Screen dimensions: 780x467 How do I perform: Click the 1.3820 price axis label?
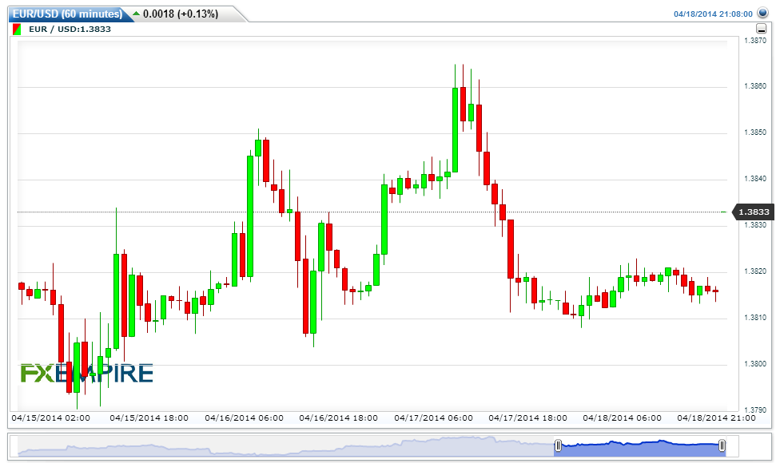click(x=755, y=271)
